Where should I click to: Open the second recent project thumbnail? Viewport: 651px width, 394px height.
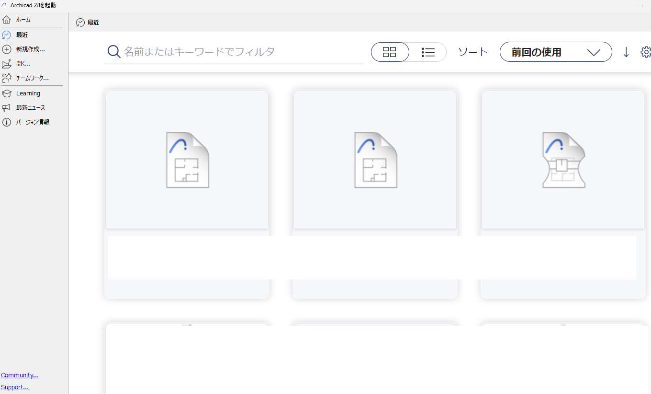click(x=375, y=160)
